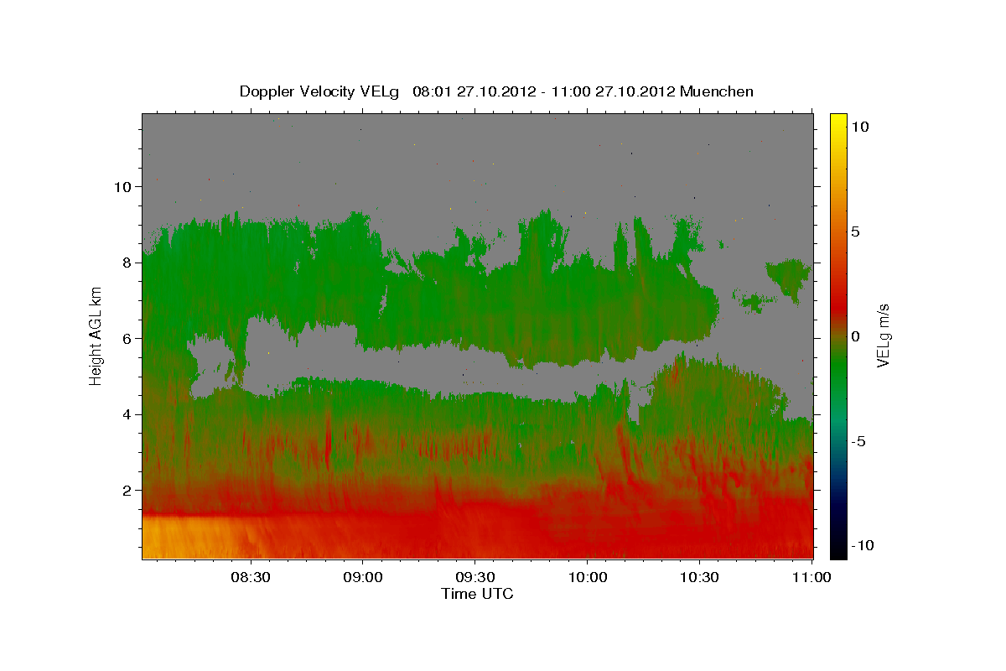Click the 10:30 time tick label

point(699,577)
